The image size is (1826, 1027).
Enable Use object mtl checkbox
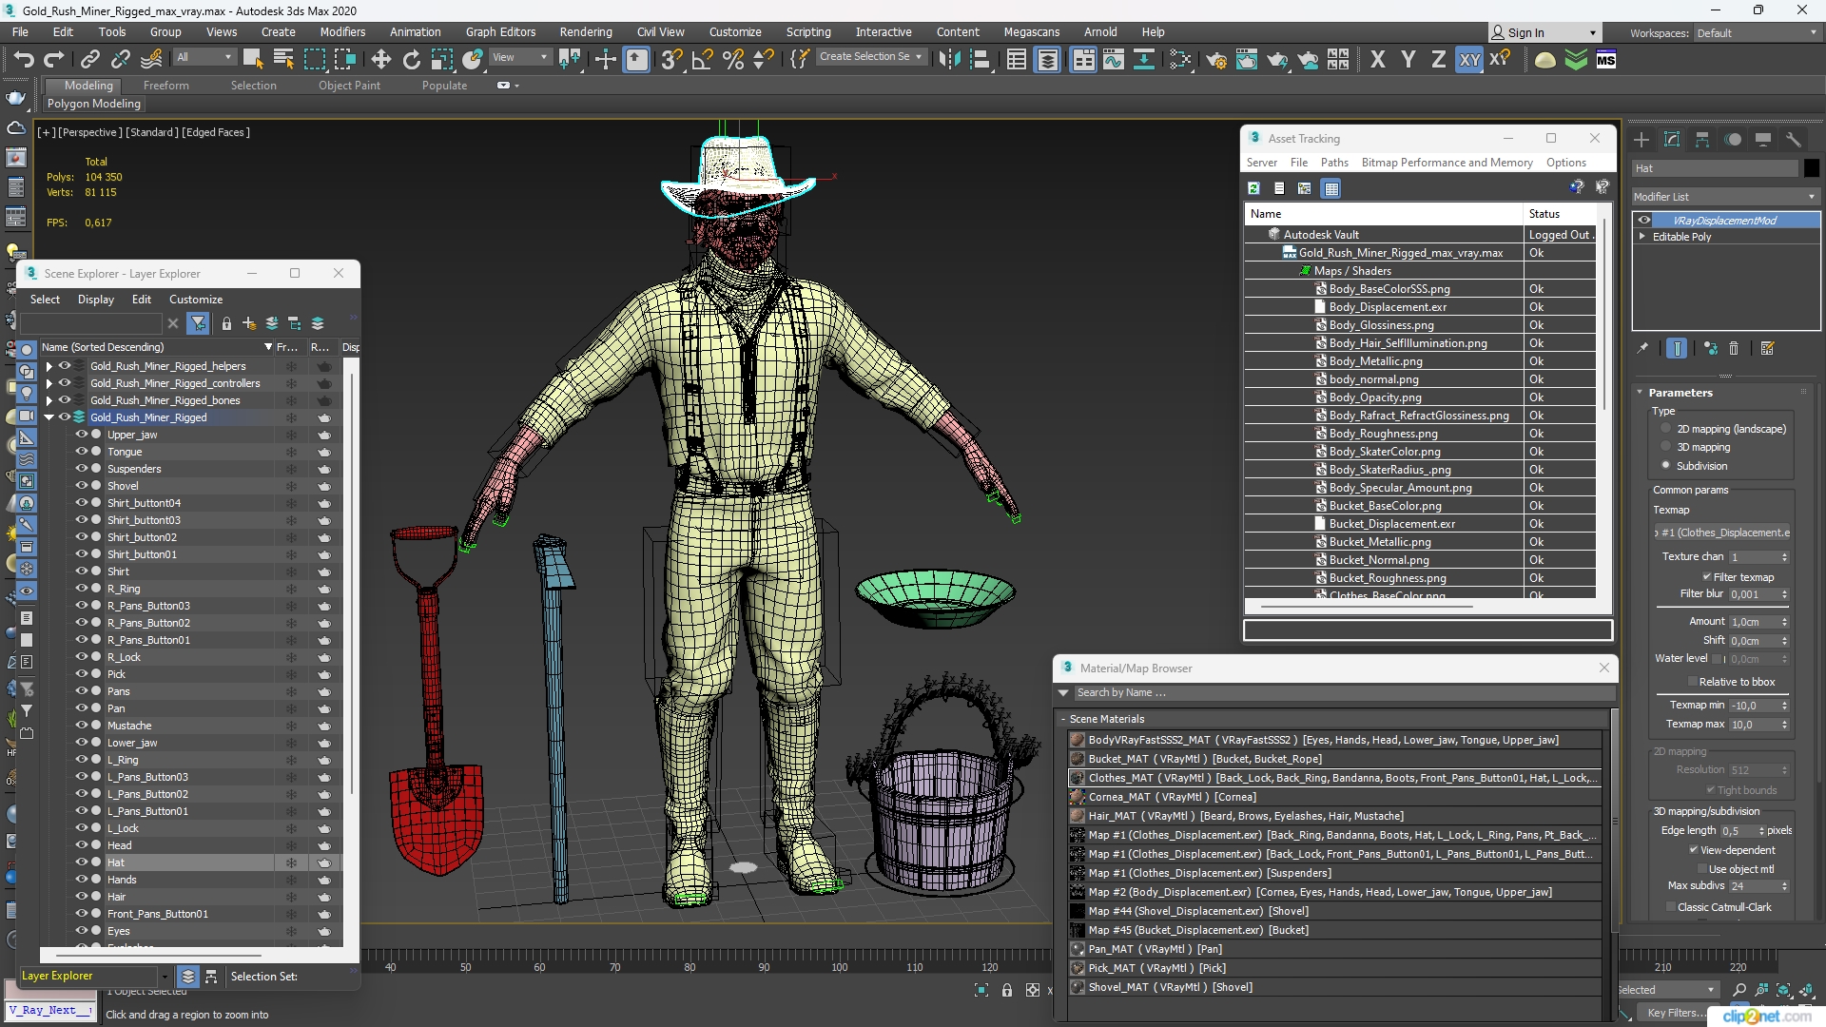[1702, 869]
